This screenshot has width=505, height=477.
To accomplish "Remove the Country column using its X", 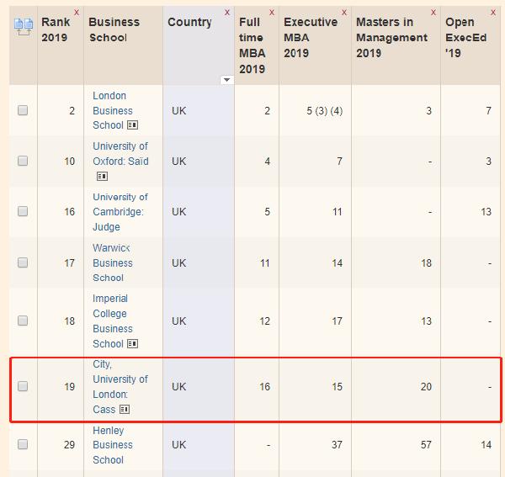I will pos(227,13).
